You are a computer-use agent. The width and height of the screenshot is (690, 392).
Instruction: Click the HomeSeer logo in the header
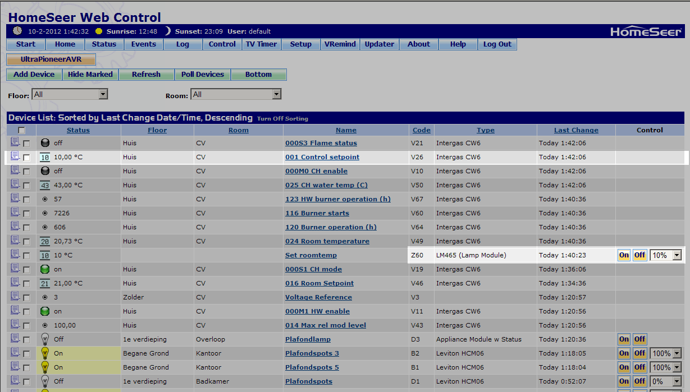coord(646,32)
